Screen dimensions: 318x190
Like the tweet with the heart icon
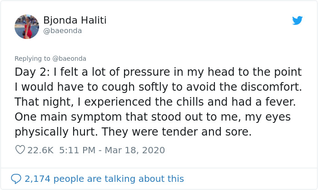point(20,150)
